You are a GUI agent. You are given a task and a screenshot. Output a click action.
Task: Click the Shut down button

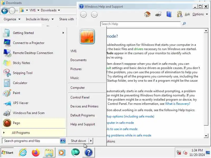[78, 141]
